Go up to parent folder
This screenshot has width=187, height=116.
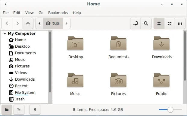[x=28, y=23]
